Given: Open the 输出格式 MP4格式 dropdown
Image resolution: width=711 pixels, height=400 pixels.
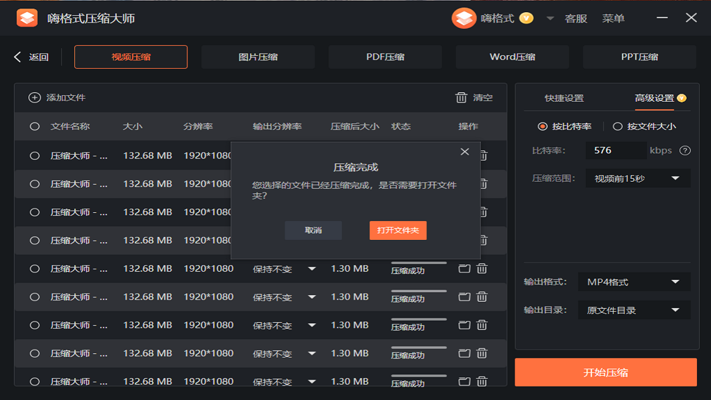Looking at the screenshot, I should 634,282.
